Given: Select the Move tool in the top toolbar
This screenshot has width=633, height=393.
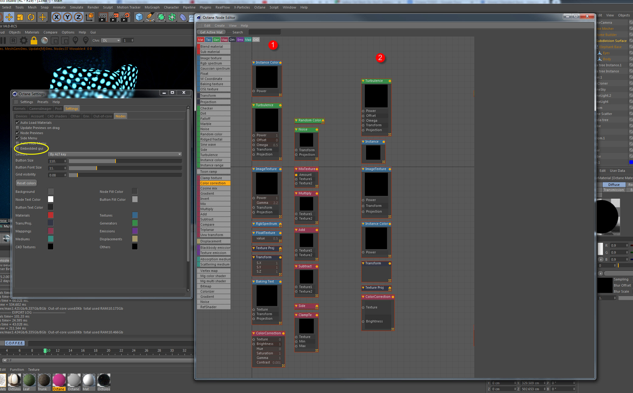Looking at the screenshot, I should click(9, 17).
